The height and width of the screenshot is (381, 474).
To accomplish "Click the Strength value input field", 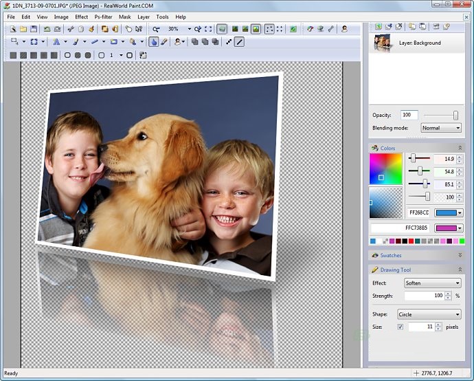I will (x=424, y=296).
